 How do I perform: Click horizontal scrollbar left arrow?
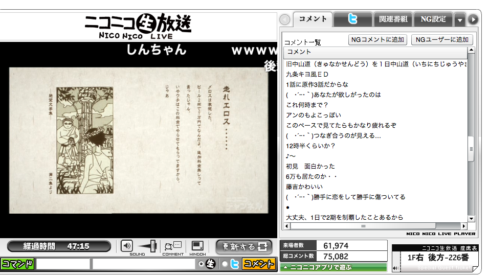(x=287, y=226)
